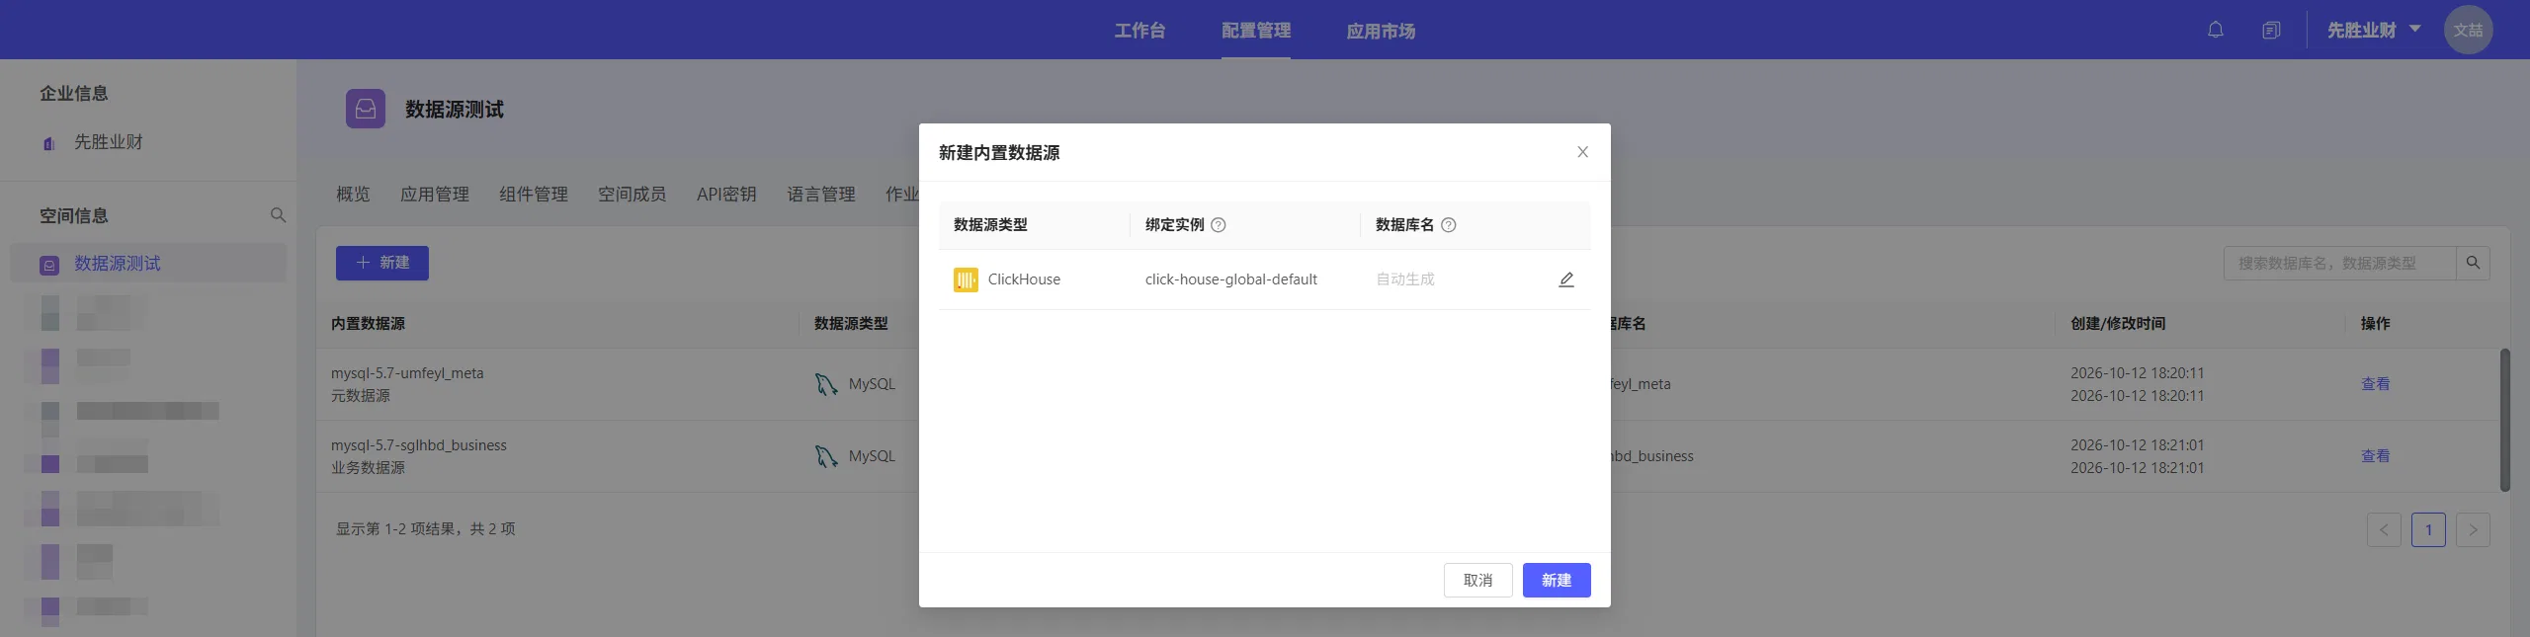Click the search button beside database search box
Image resolution: width=2530 pixels, height=637 pixels.
click(2473, 263)
